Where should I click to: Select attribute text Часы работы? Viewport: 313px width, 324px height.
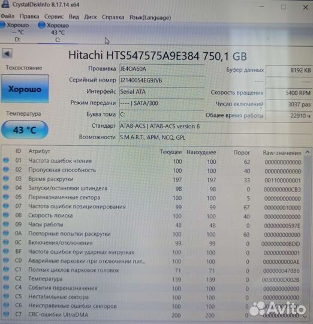coord(46,224)
